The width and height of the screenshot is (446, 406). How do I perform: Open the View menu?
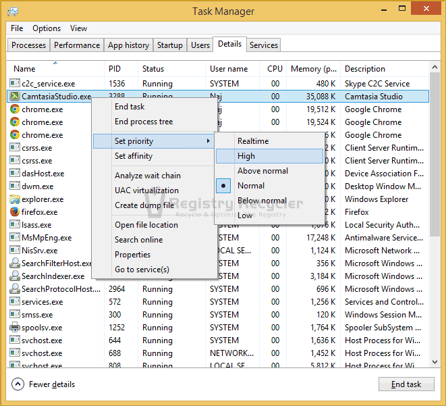pyautogui.click(x=78, y=28)
